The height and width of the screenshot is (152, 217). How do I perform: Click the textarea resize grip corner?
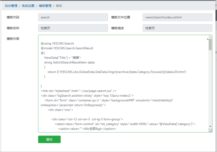pyautogui.click(x=211, y=131)
